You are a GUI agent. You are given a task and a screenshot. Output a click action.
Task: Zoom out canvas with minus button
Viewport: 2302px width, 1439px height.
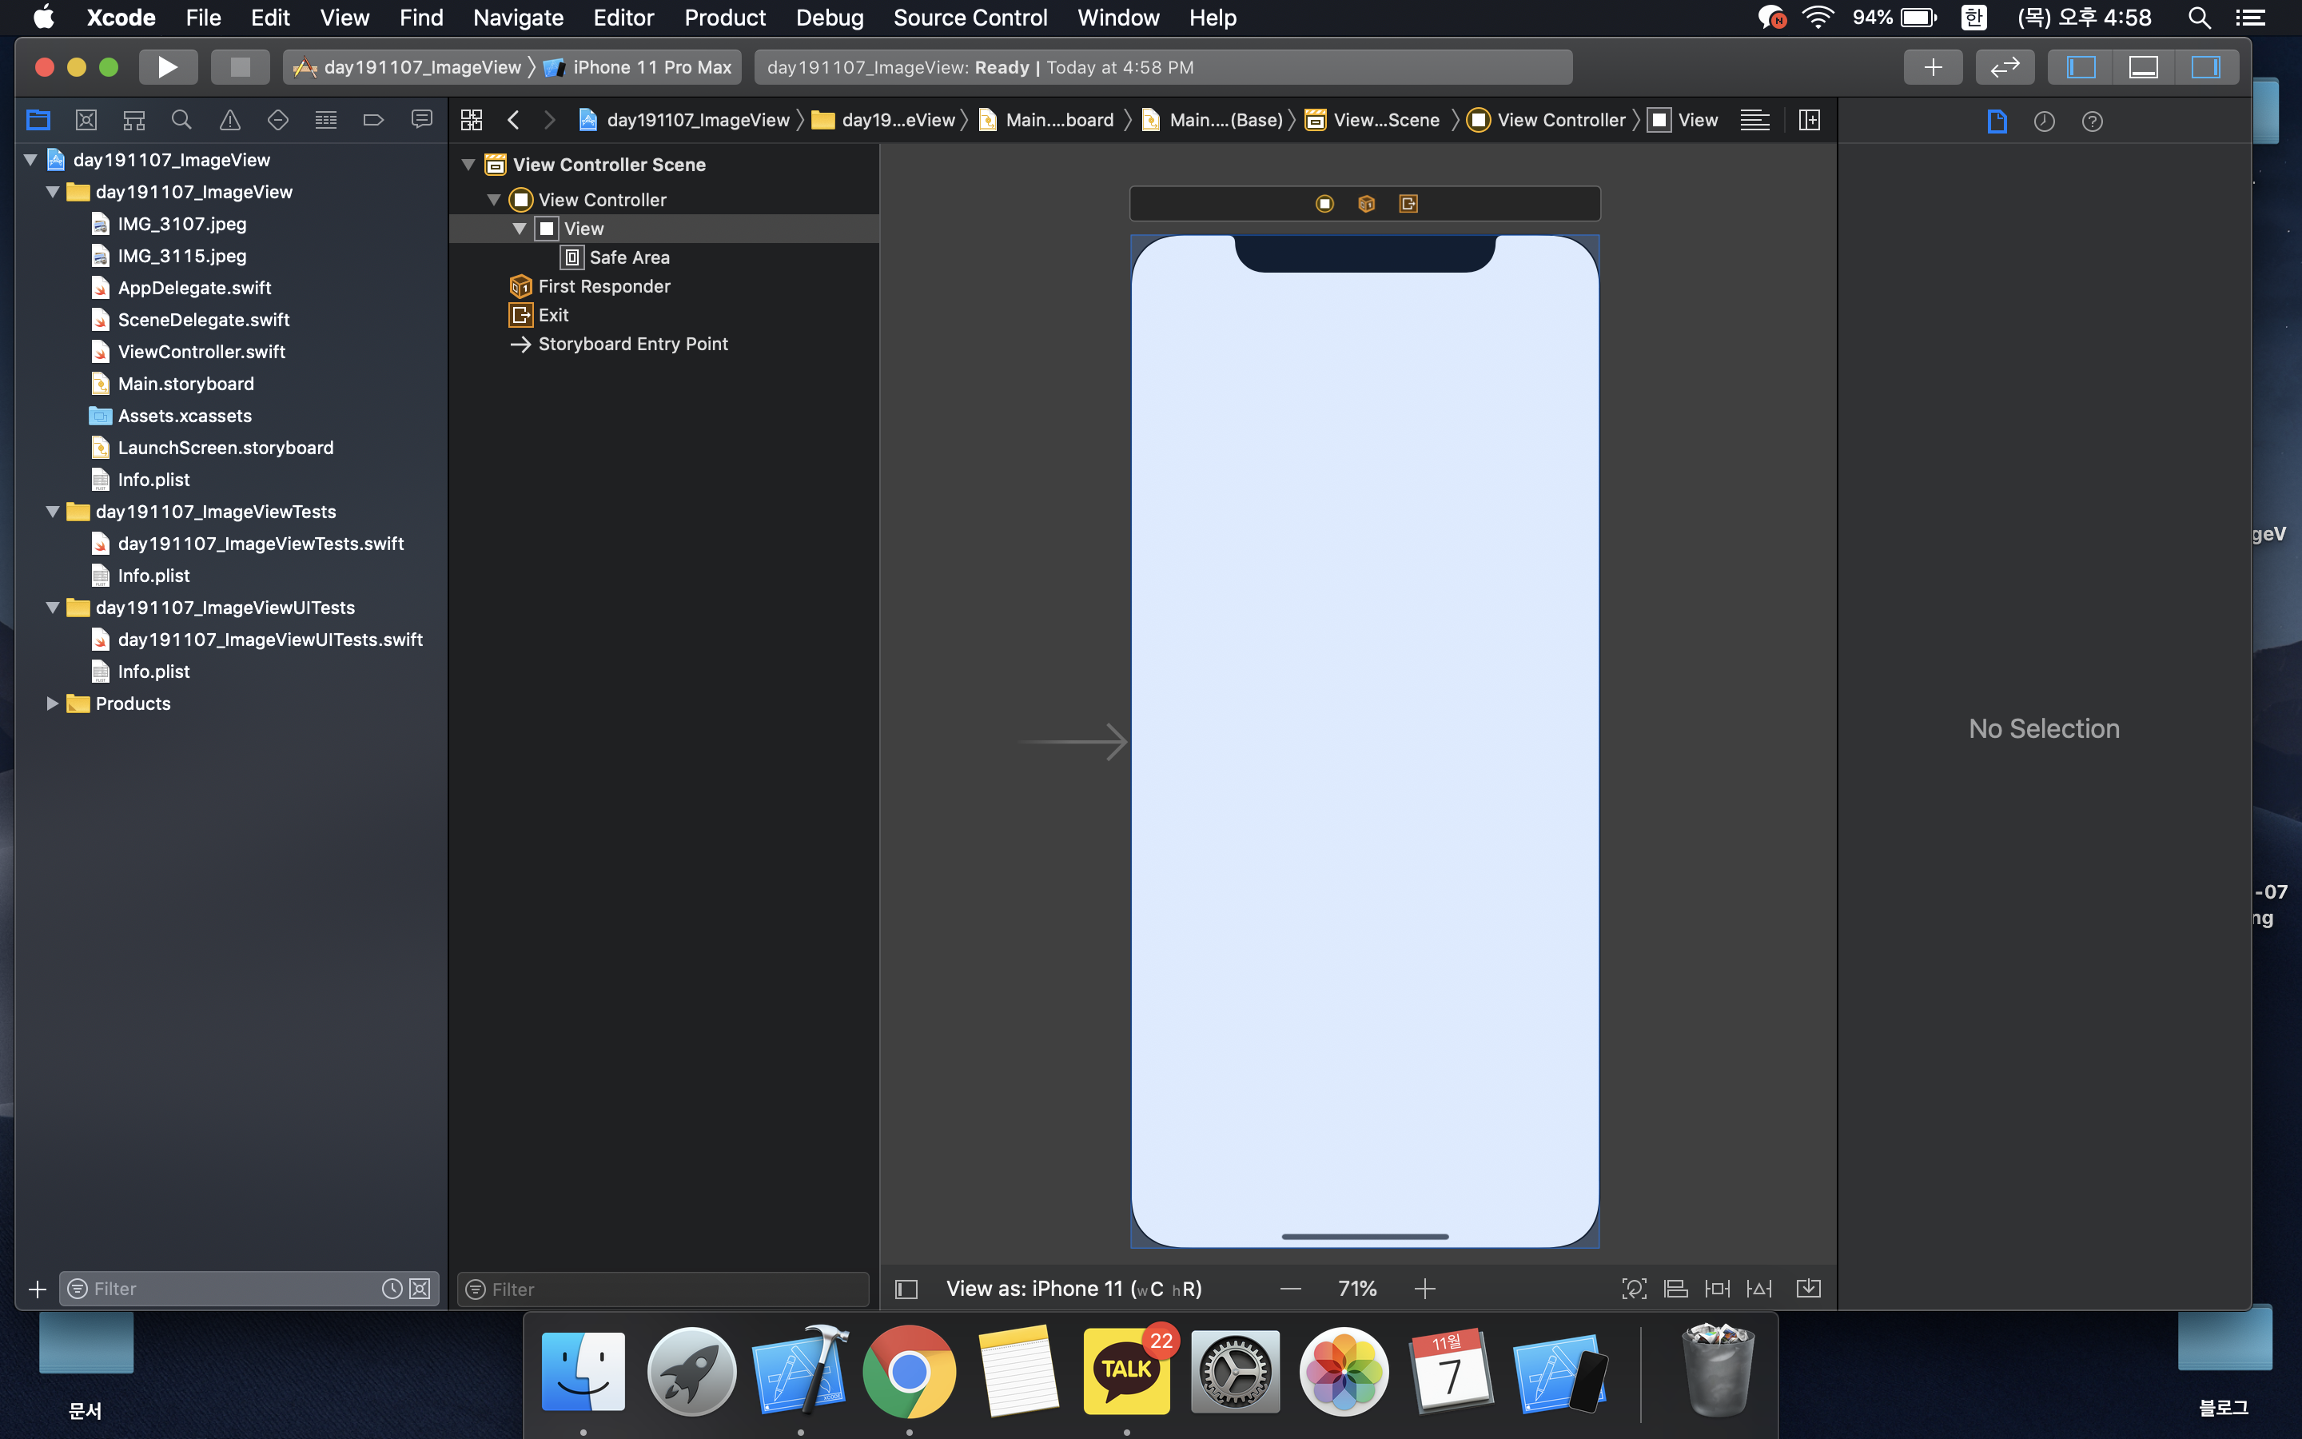tap(1290, 1289)
